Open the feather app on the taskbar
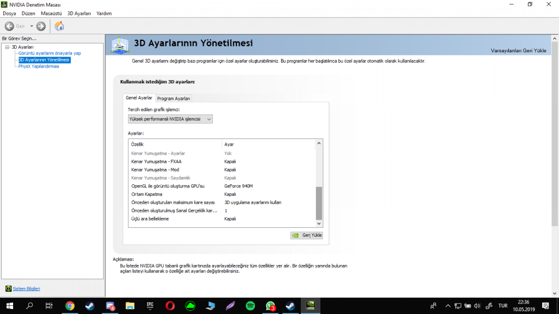Screen dimensions: 559x314 (x=230, y=306)
